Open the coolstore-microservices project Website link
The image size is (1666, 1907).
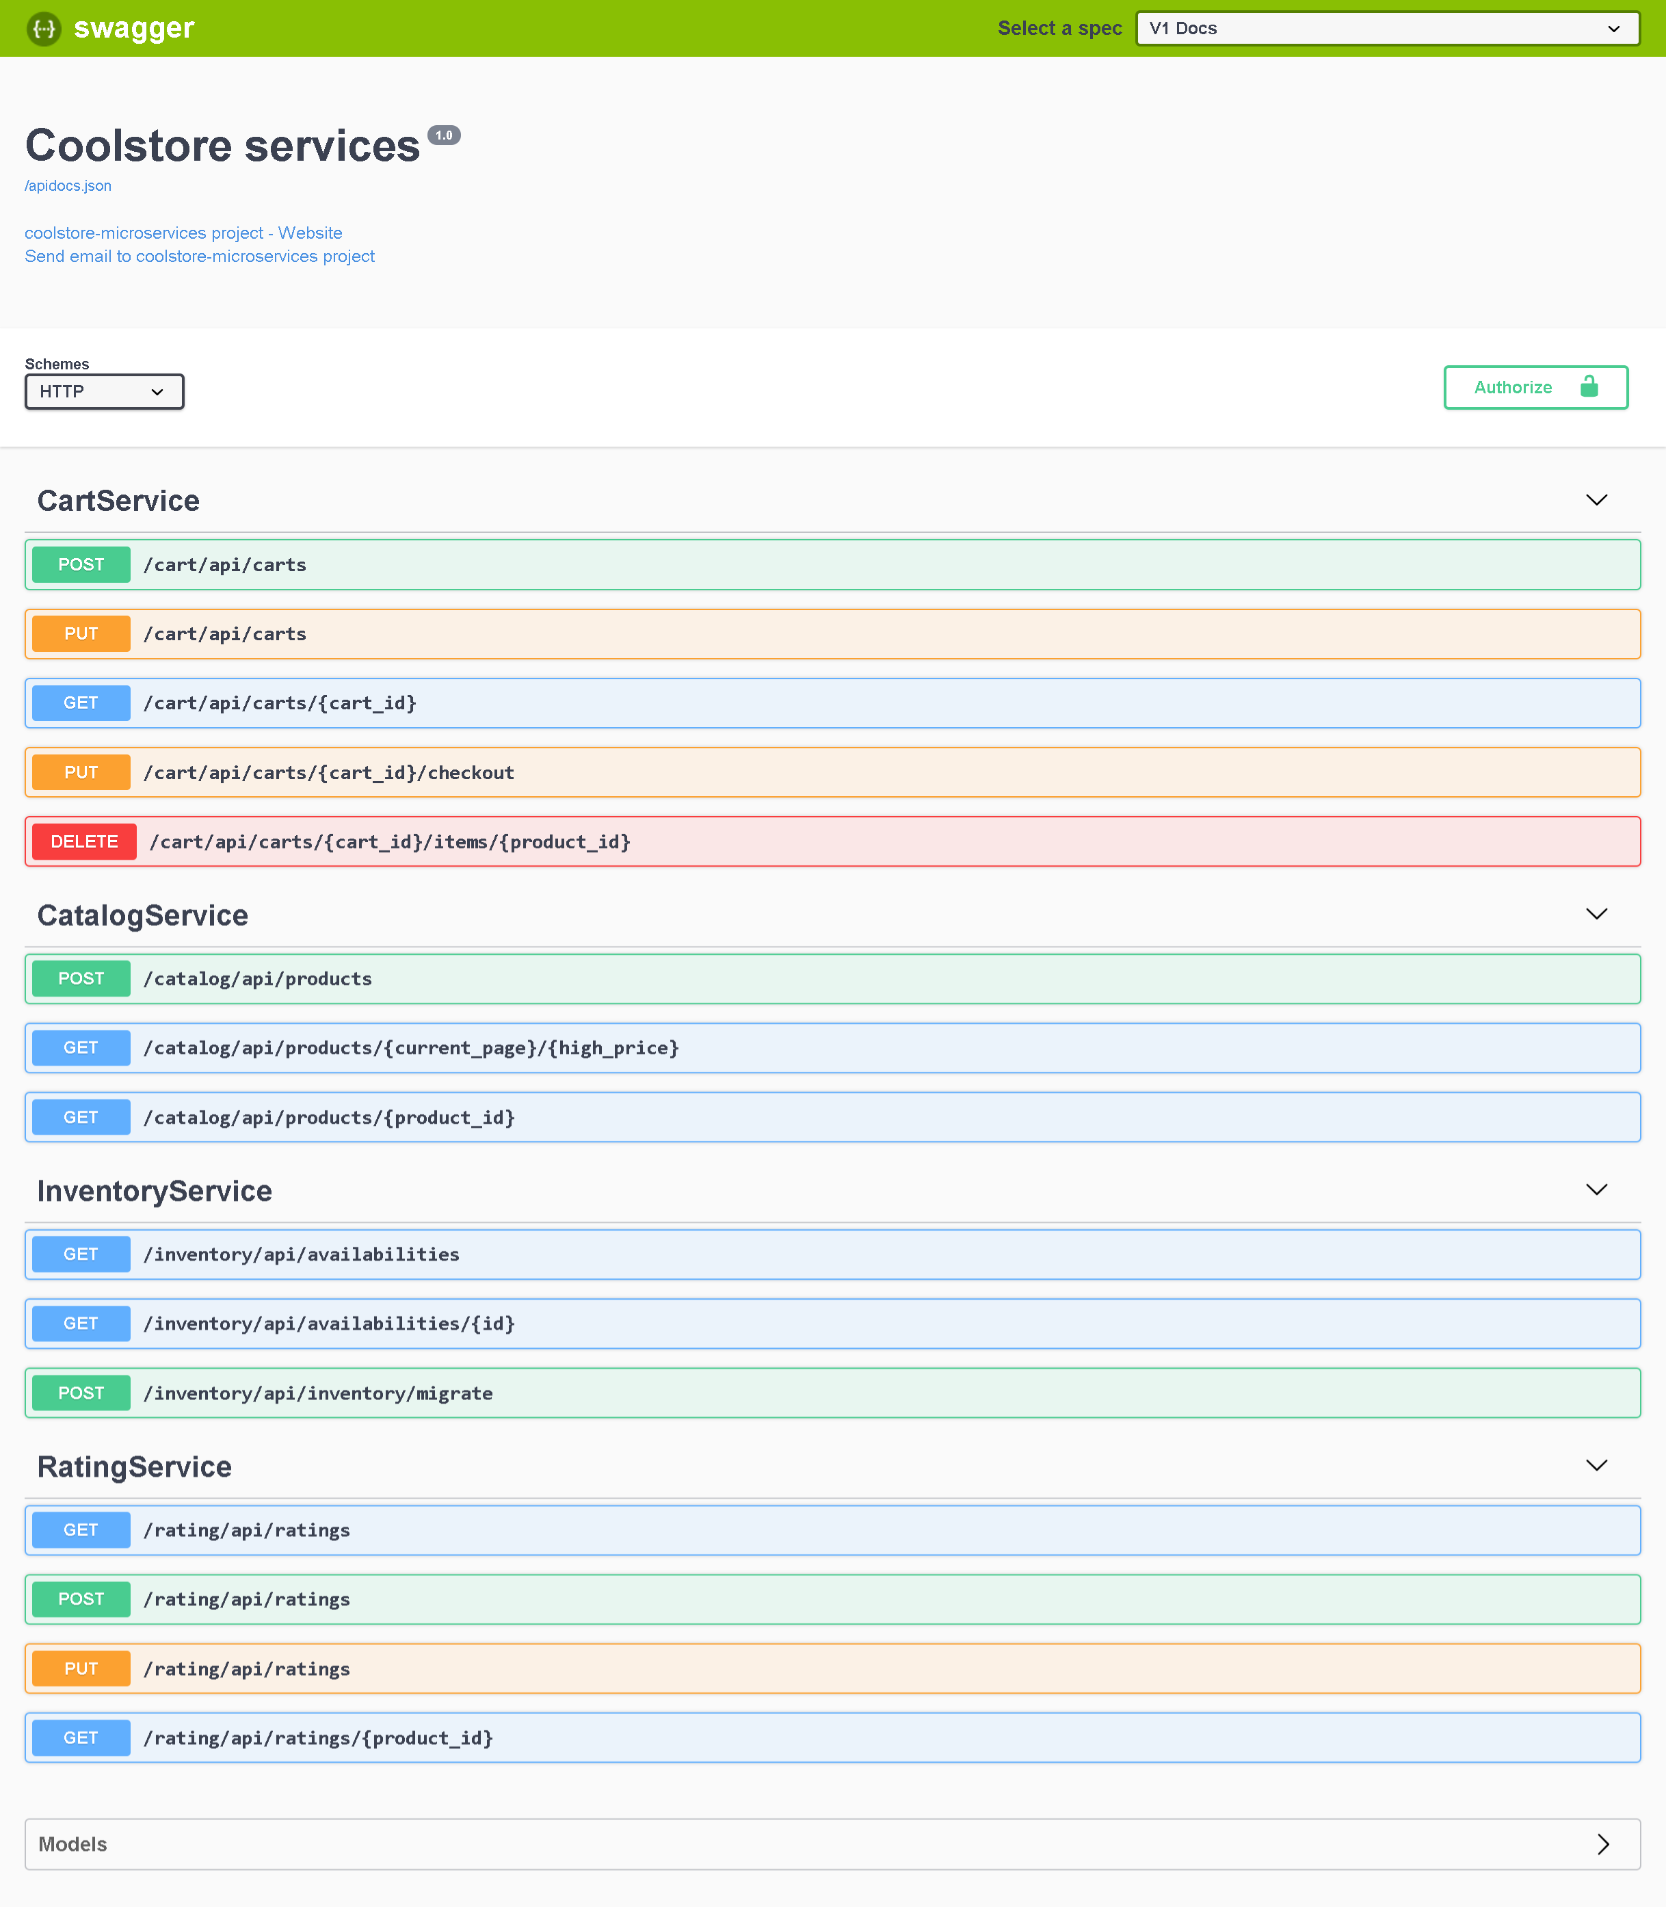pos(183,233)
